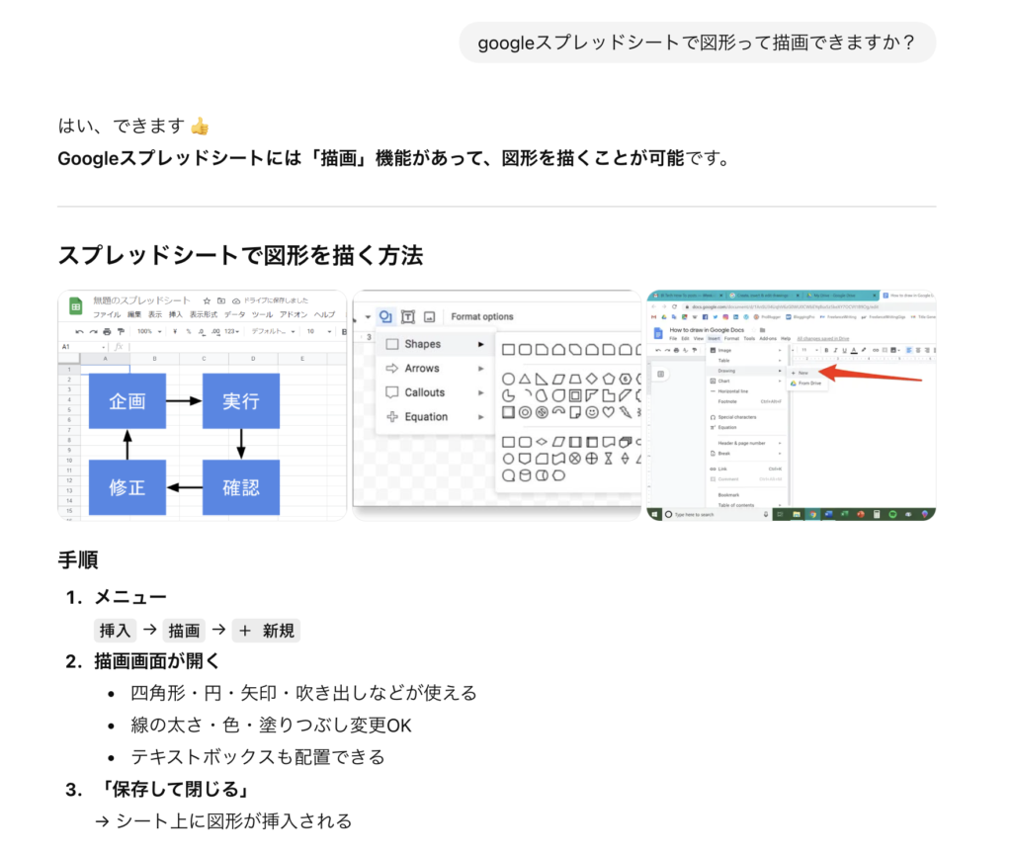Click the user message bubble about googleスプレッドシート
Viewport: 1012px width, 856px height.
pyautogui.click(x=697, y=43)
